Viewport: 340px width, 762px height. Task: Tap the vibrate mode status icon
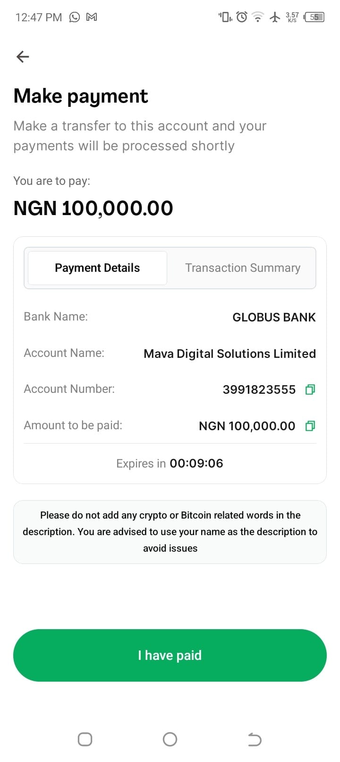[x=225, y=17]
